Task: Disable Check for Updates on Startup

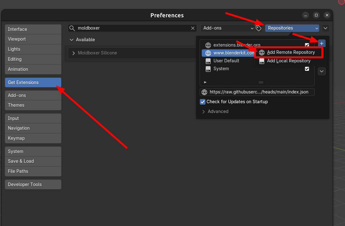Action: 202,102
